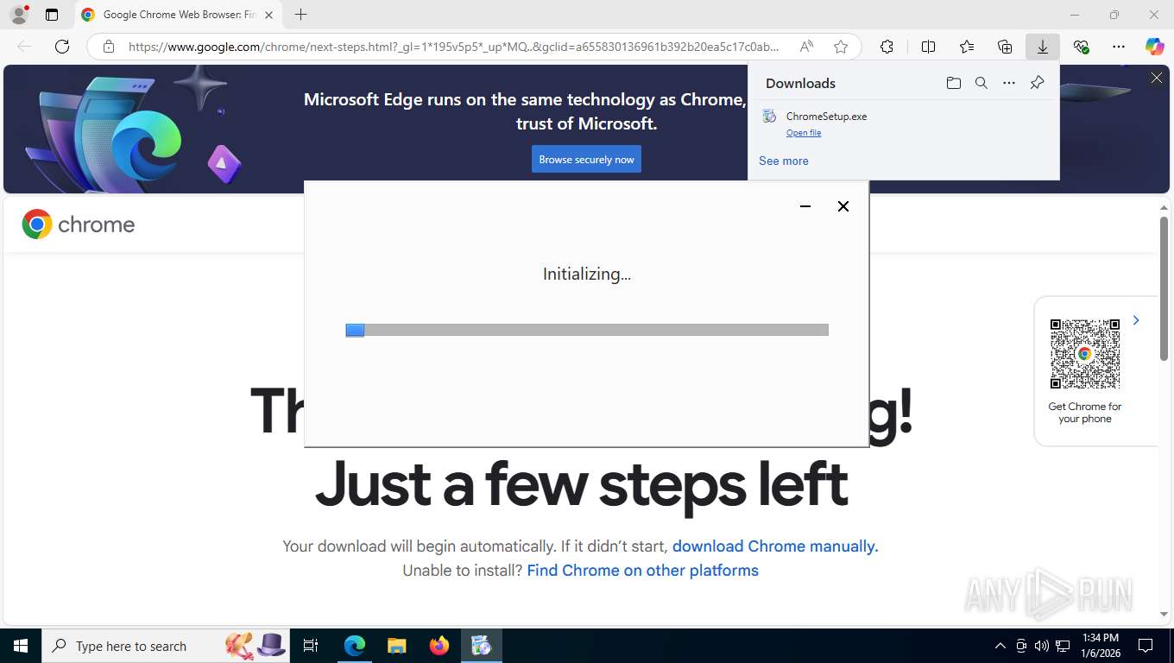The height and width of the screenshot is (663, 1174).
Task: Open Firefox from taskbar
Action: click(439, 646)
